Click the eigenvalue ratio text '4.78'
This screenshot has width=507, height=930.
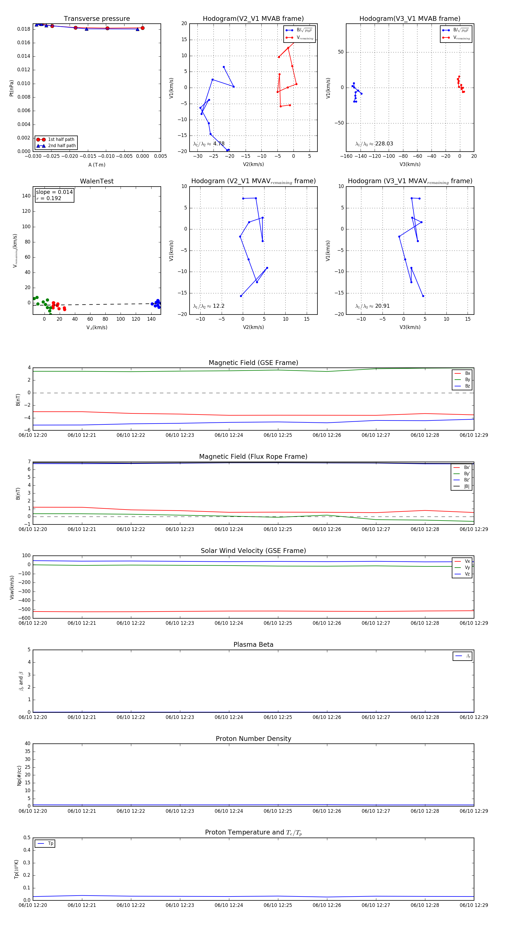point(219,144)
